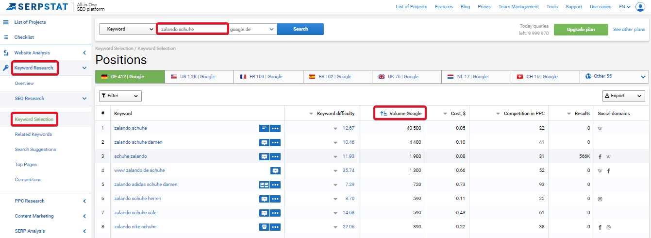The height and width of the screenshot is (238, 651).
Task: Open more options for zalando schuhe sale
Action: (275, 213)
